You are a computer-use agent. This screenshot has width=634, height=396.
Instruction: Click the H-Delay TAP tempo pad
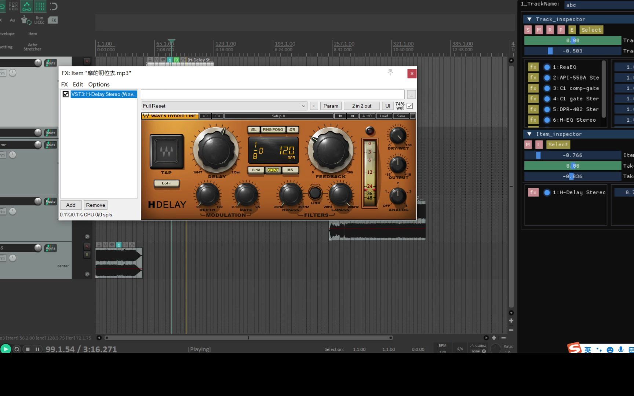[167, 151]
